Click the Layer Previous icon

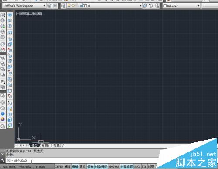click(x=151, y=6)
